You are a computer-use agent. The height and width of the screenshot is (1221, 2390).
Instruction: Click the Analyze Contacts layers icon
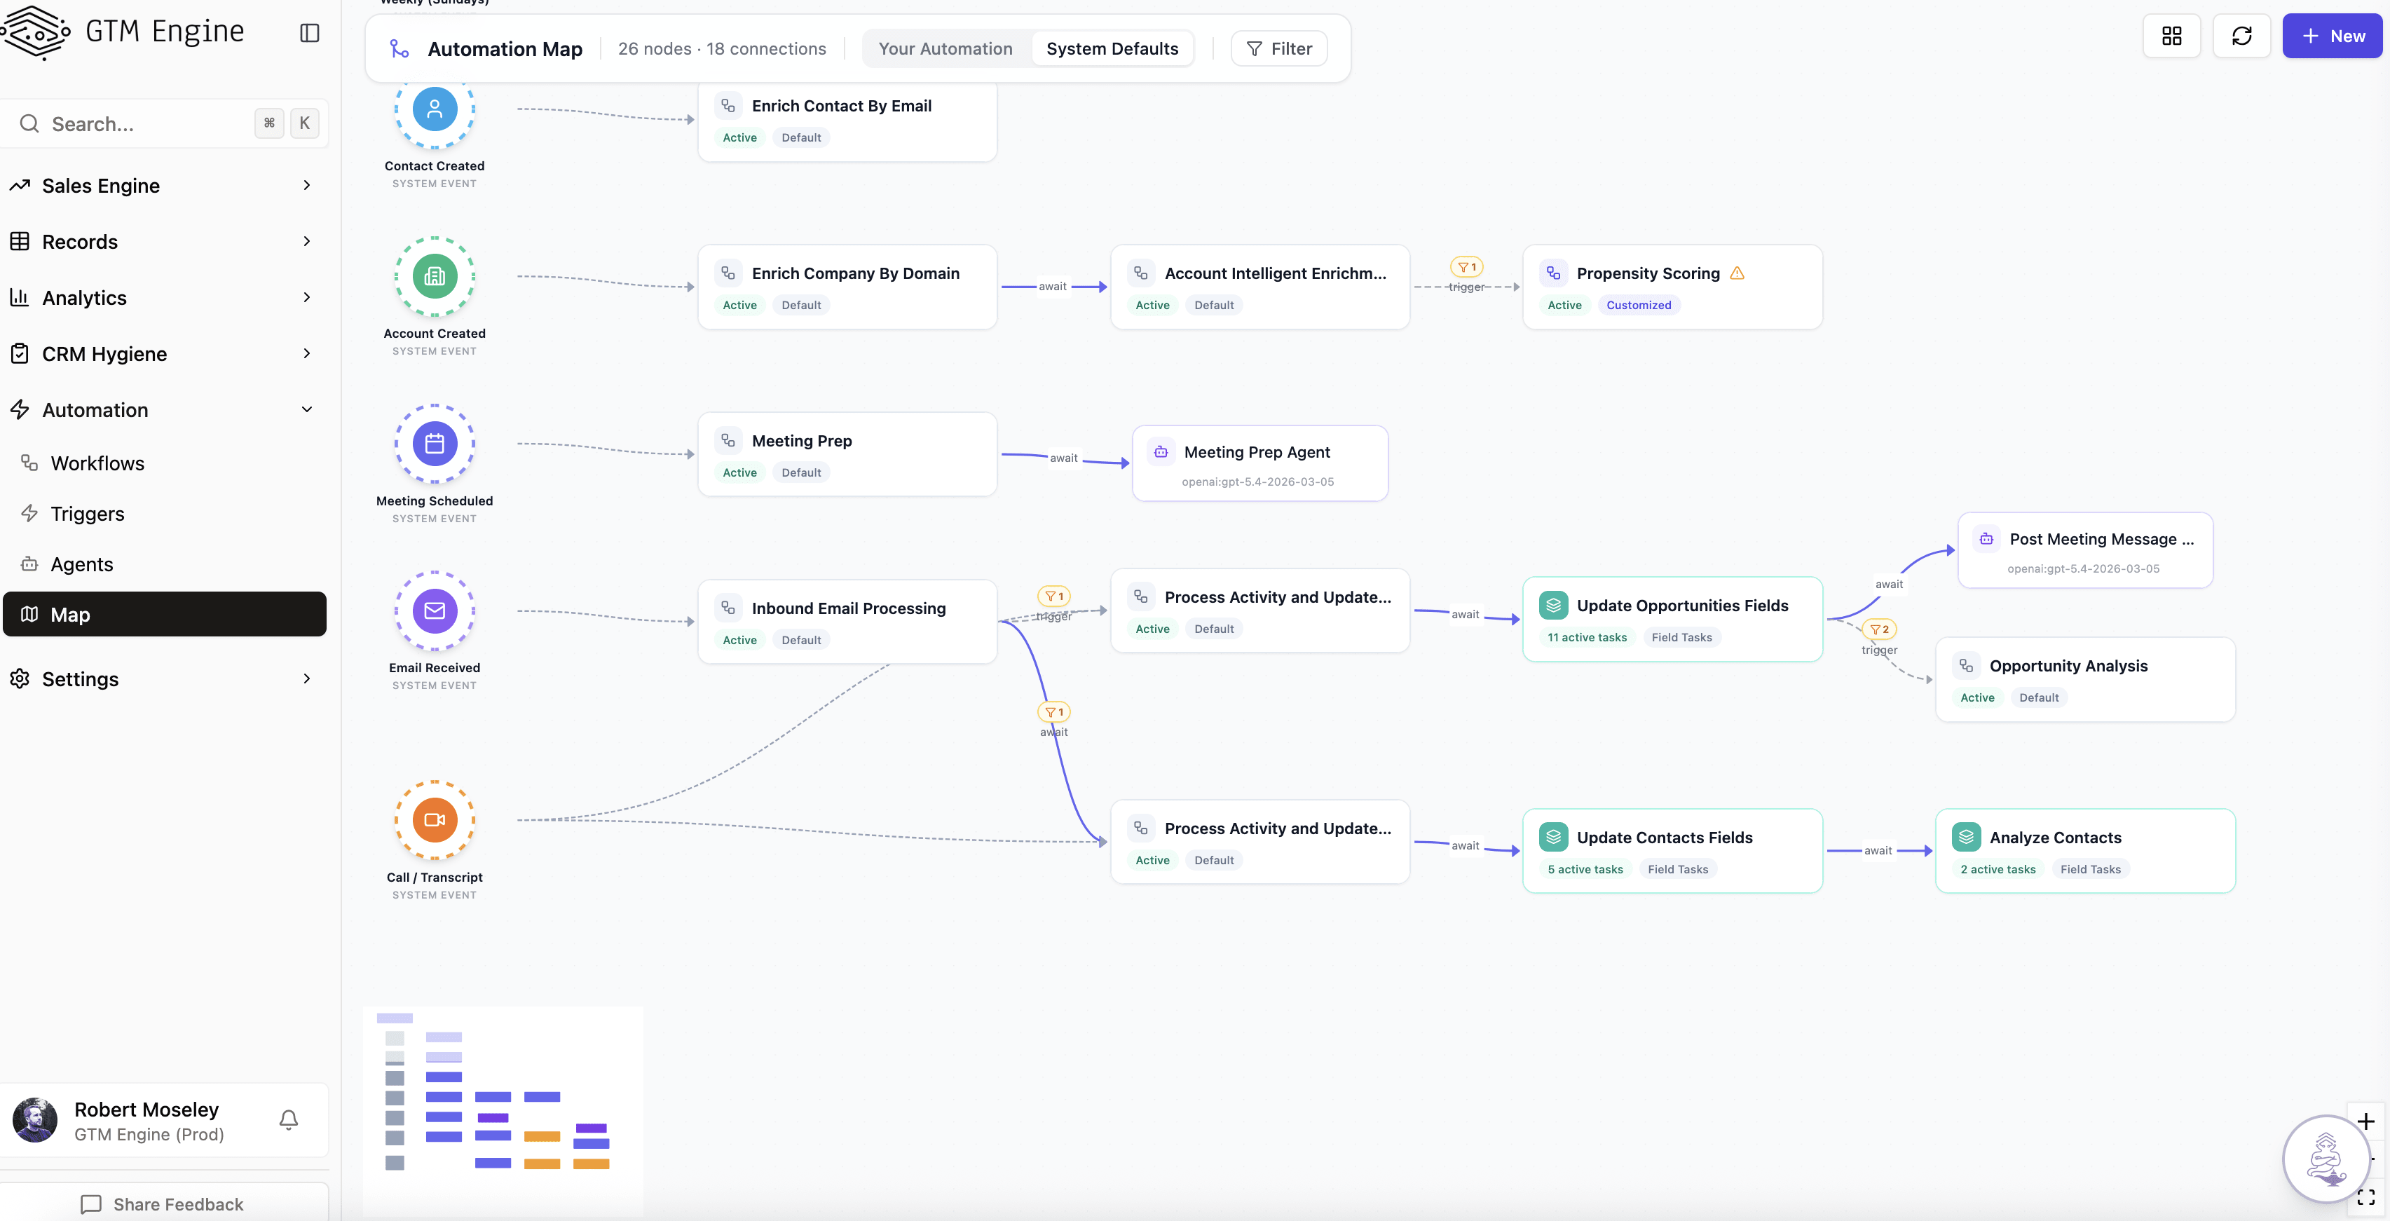(x=1966, y=837)
